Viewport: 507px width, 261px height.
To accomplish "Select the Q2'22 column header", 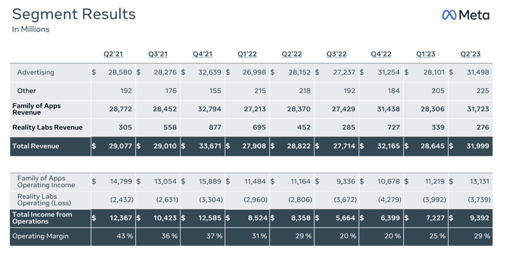I will 292,54.
